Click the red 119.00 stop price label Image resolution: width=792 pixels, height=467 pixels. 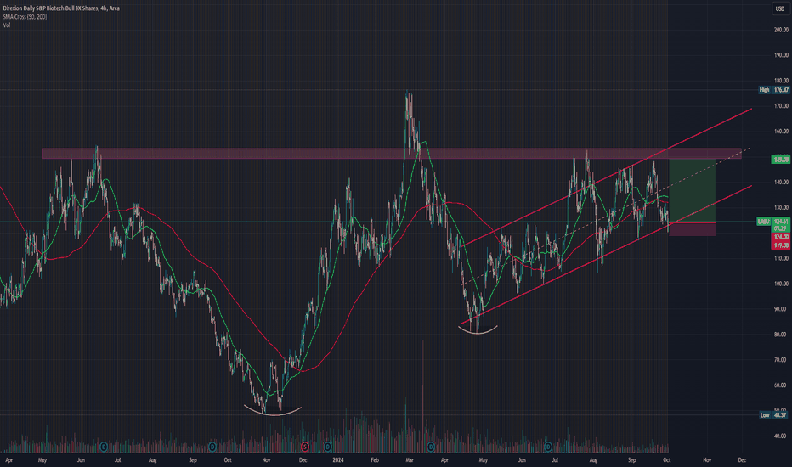click(x=780, y=245)
